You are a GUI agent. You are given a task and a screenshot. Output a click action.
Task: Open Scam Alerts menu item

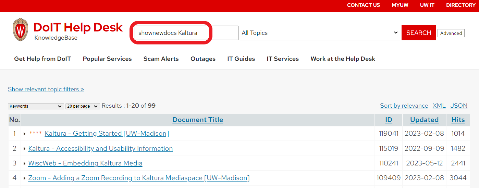coord(161,59)
